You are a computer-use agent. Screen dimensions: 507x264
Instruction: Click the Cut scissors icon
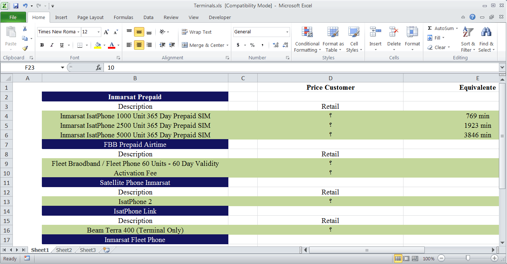(x=25, y=29)
